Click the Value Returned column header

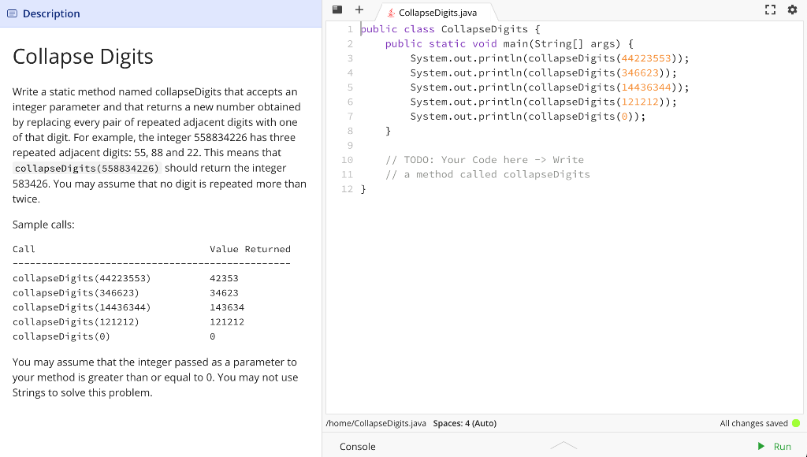250,249
